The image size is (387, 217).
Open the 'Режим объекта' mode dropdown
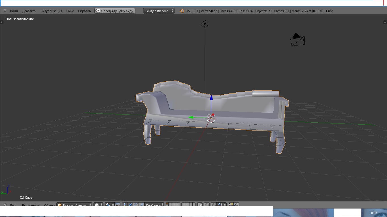75,205
